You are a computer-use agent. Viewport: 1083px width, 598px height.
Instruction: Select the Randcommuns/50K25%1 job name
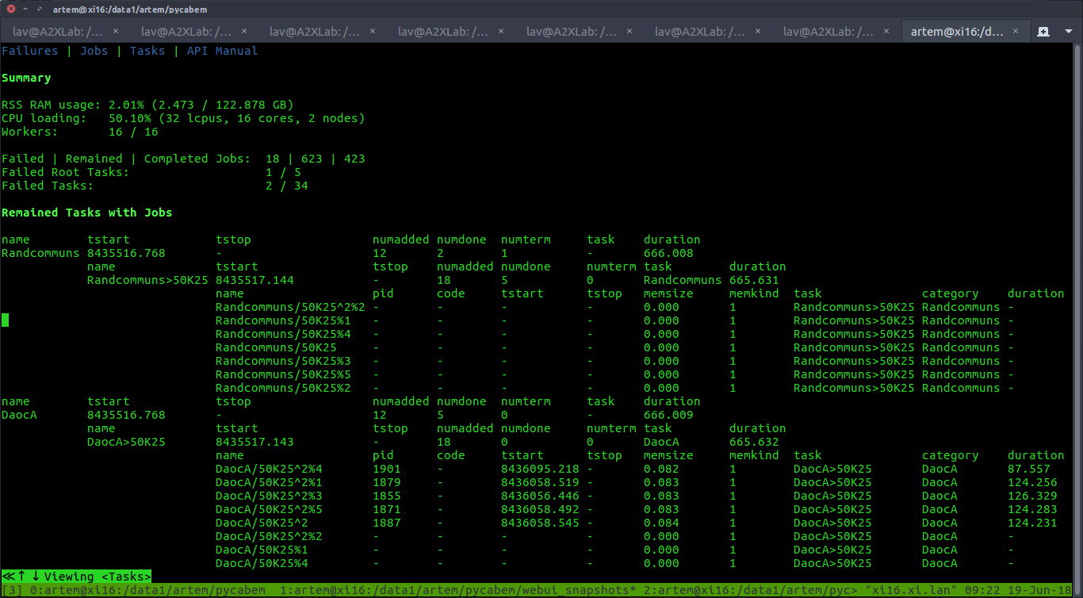pos(283,320)
